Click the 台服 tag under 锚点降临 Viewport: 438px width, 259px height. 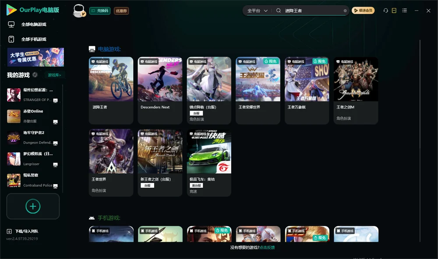[196, 113]
